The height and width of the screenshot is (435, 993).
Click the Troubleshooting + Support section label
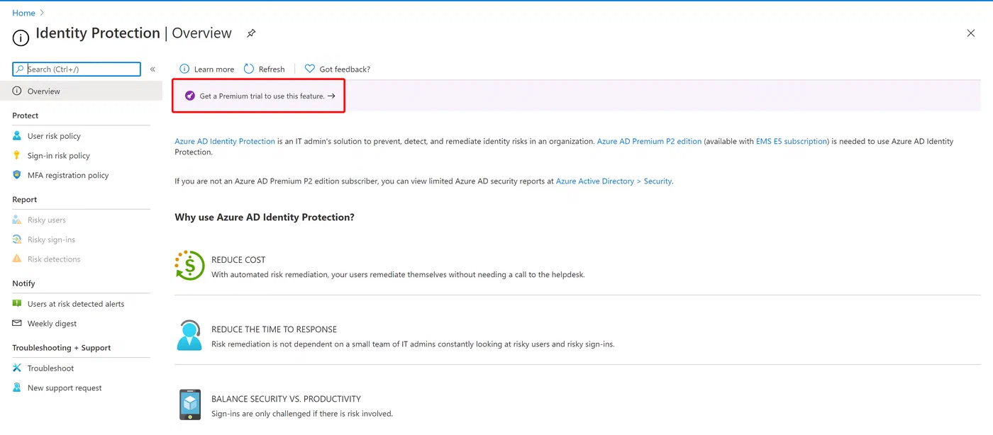pyautogui.click(x=62, y=347)
